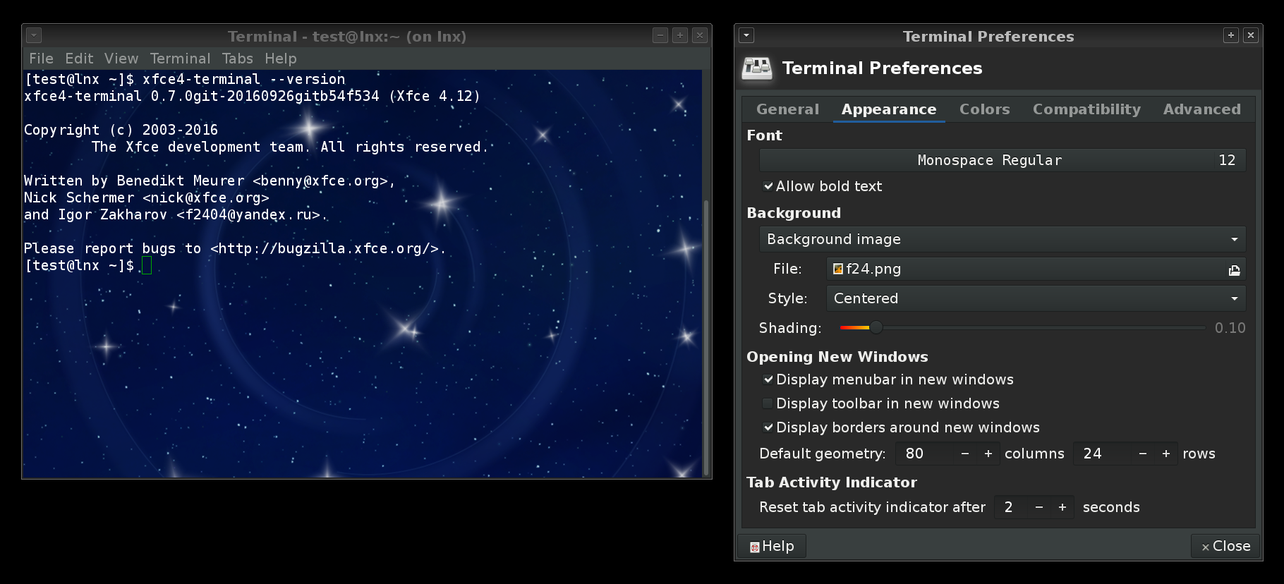Click the file browse icon beside f24.png

(1234, 269)
